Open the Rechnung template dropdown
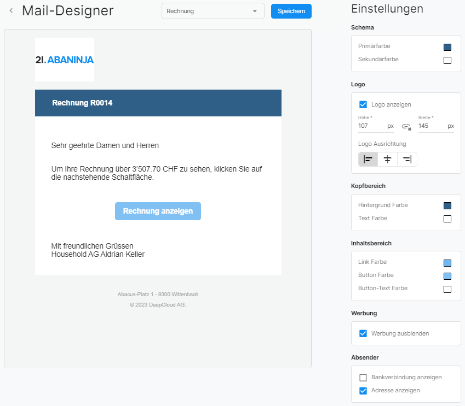This screenshot has width=465, height=406. [213, 11]
